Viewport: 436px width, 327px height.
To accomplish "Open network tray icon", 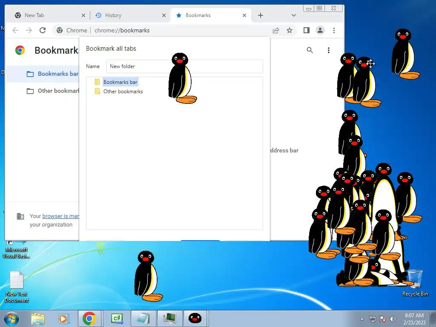I will (372, 319).
